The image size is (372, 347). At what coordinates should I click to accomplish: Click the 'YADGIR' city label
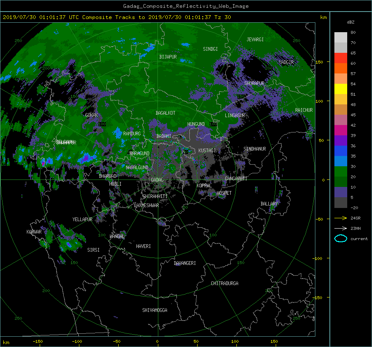286,62
